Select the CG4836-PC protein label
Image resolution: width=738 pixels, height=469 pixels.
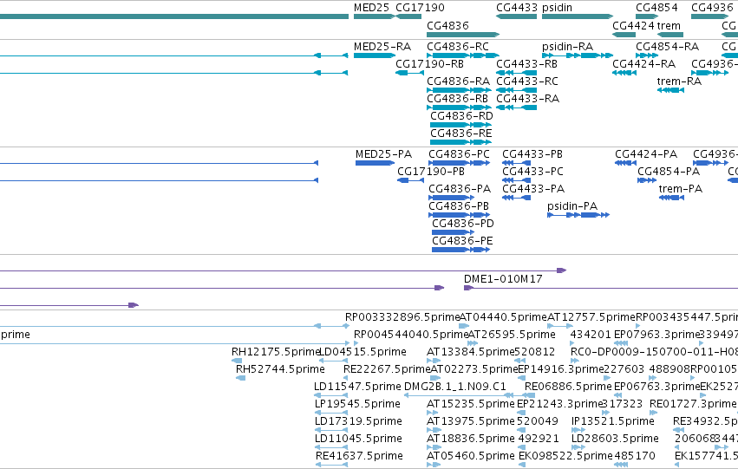tap(459, 154)
